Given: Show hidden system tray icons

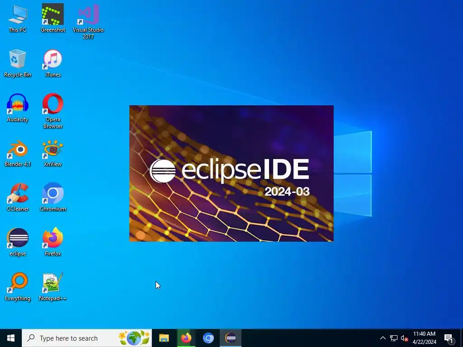Looking at the screenshot, I should (x=383, y=338).
